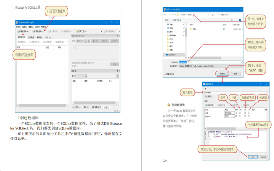Click the 打开数据库 (Open Database) toolbar button
The image size is (274, 171).
coord(38,32)
